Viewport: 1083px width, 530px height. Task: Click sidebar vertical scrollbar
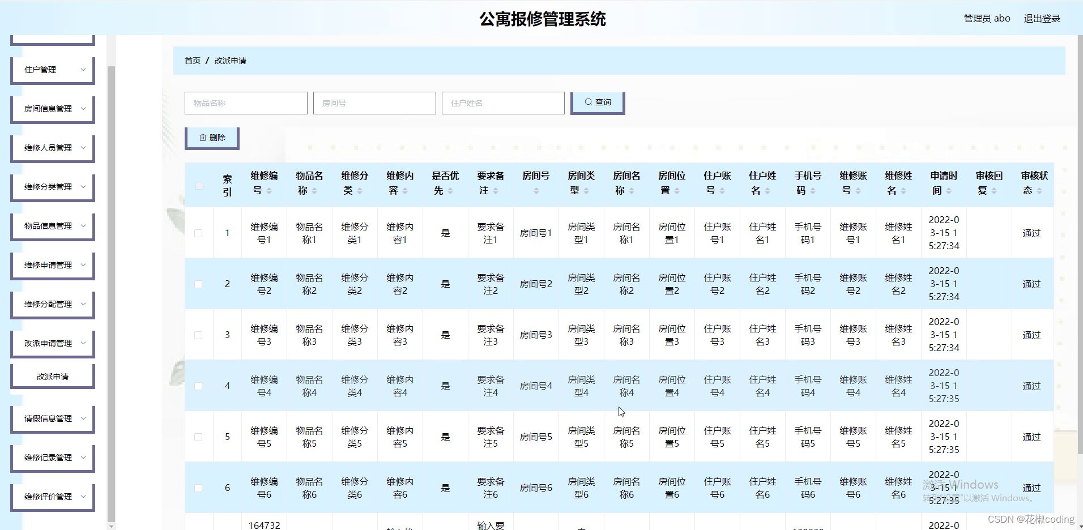111,293
